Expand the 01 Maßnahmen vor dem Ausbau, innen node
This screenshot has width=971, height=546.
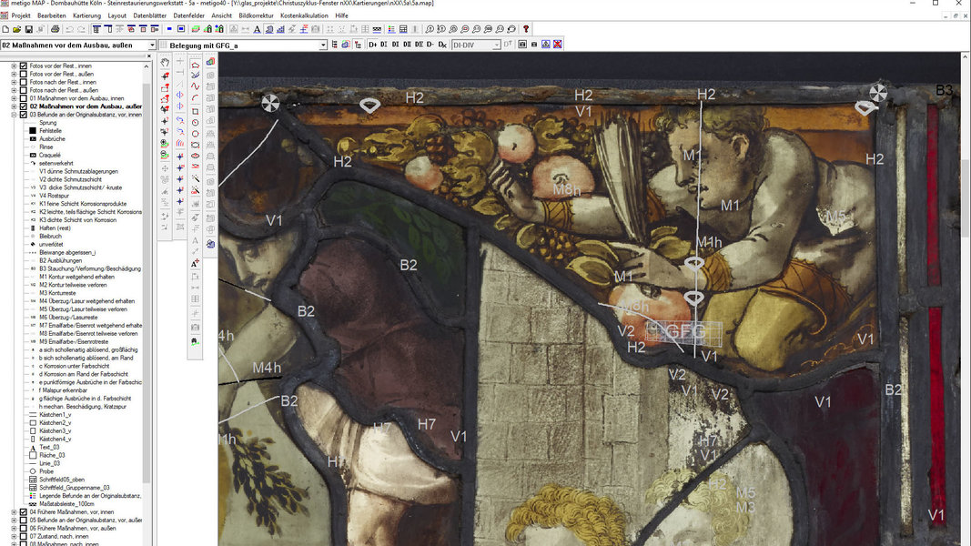[15, 97]
